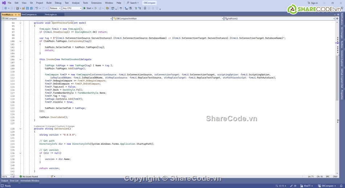The height and width of the screenshot is (188, 345).
Task: Open the InitForm() member dropdown
Action: [x=279, y=19]
